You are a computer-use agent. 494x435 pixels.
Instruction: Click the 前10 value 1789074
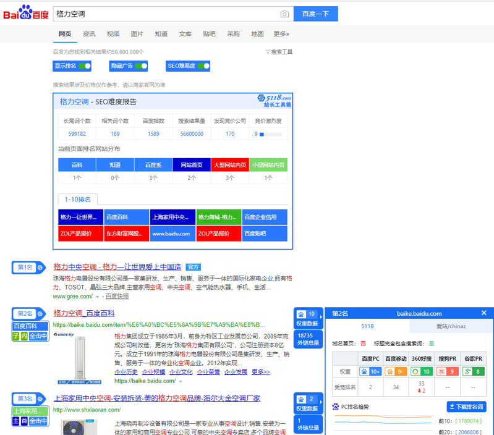pyautogui.click(x=468, y=421)
